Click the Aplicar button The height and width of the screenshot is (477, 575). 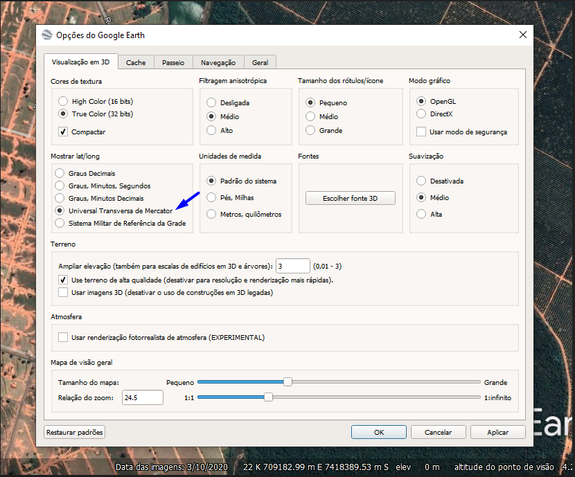pyautogui.click(x=497, y=432)
